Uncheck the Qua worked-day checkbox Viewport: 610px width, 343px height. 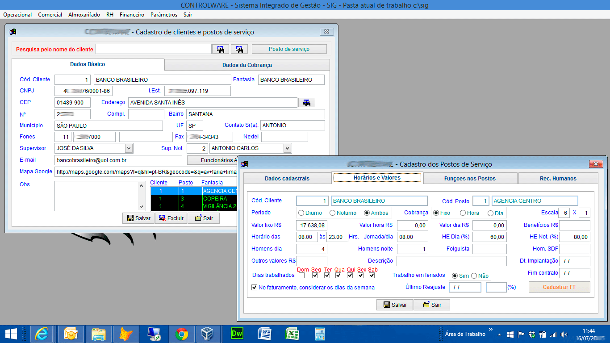338,276
